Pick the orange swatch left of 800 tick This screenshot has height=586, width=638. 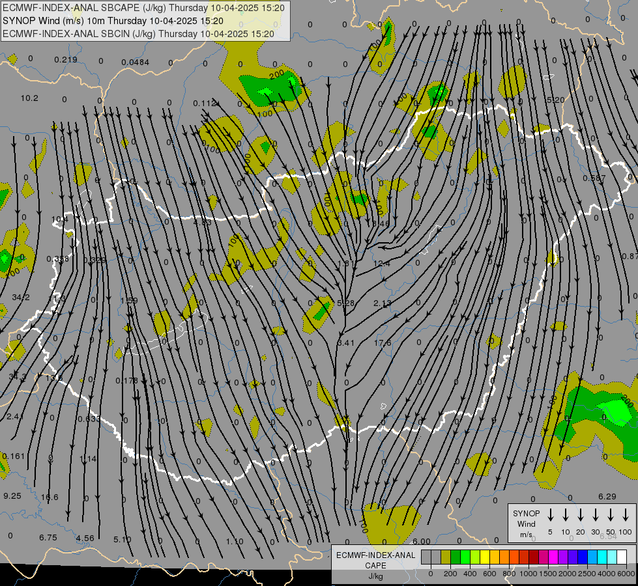pyautogui.click(x=504, y=557)
